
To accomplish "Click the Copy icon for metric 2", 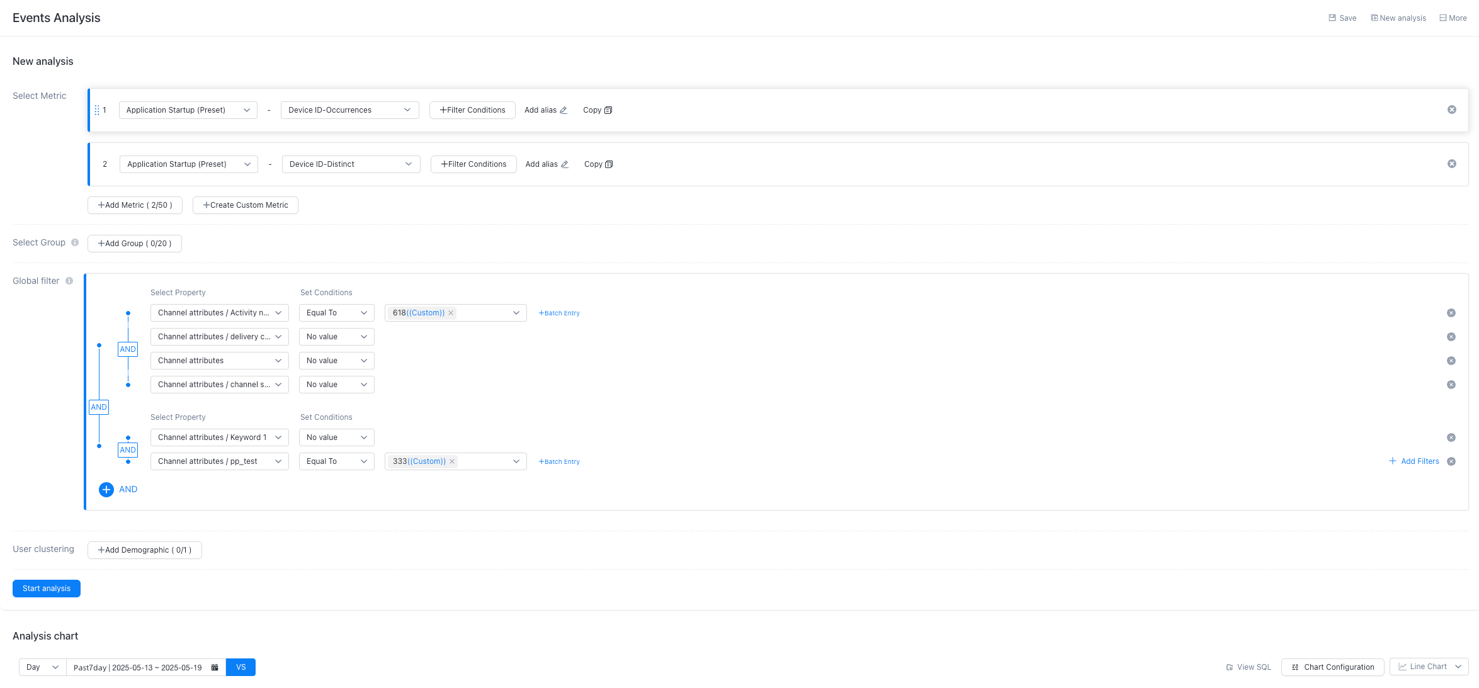I will pos(609,164).
